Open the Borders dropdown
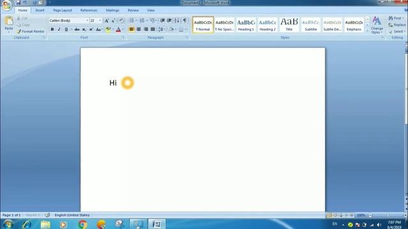The width and height of the screenshot is (408, 229). point(186,29)
